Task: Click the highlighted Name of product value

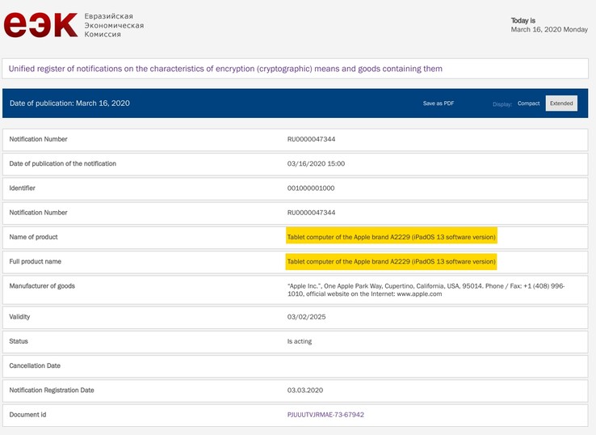Action: (391, 237)
